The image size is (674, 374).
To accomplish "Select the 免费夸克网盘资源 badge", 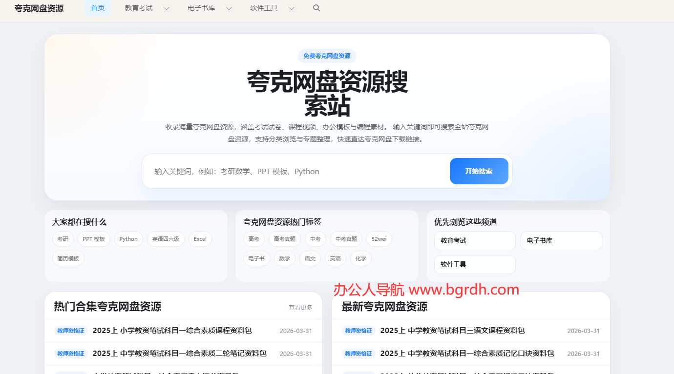I will 327,56.
